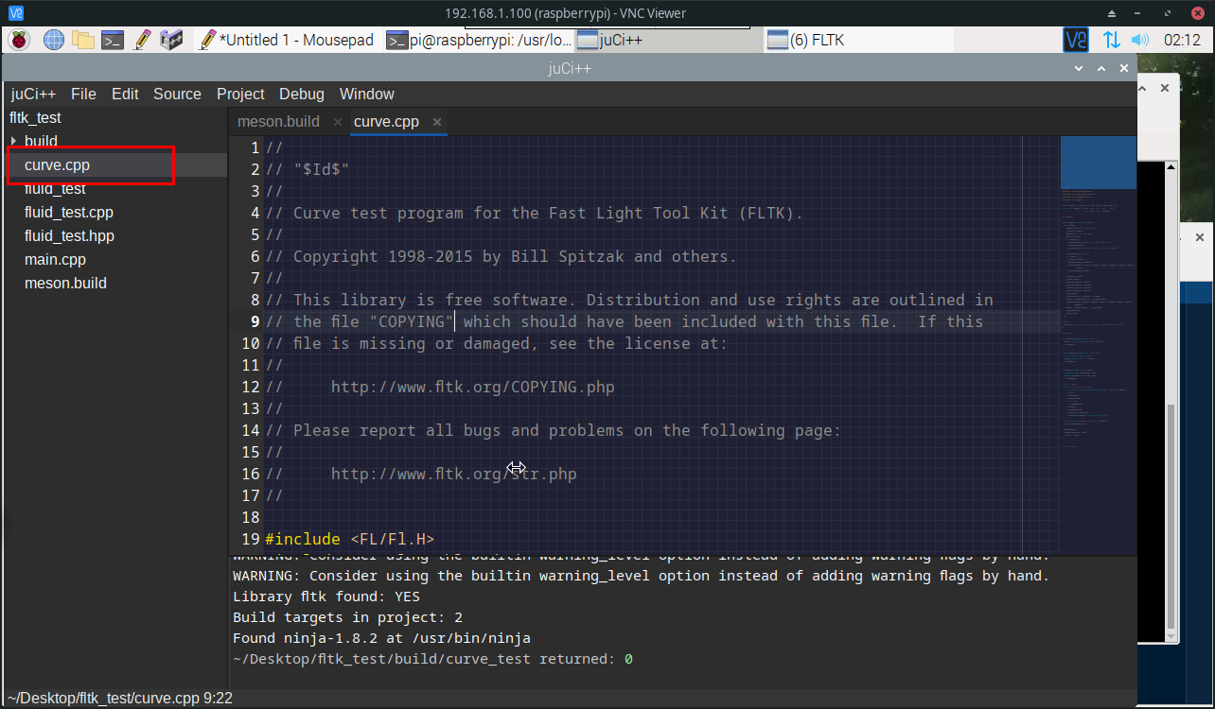Screen dimensions: 1215x709
Task: Open the Debug menu
Action: (301, 94)
